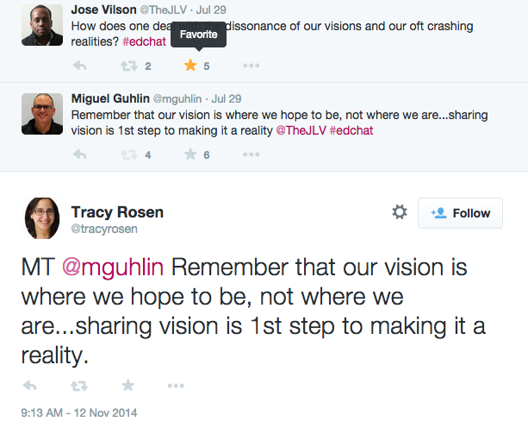This screenshot has width=528, height=428.
Task: Open the gear settings menu
Action: (400, 212)
